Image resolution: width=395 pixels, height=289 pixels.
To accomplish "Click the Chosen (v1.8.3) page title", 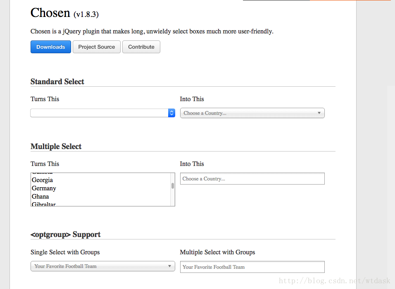I will click(x=64, y=13).
